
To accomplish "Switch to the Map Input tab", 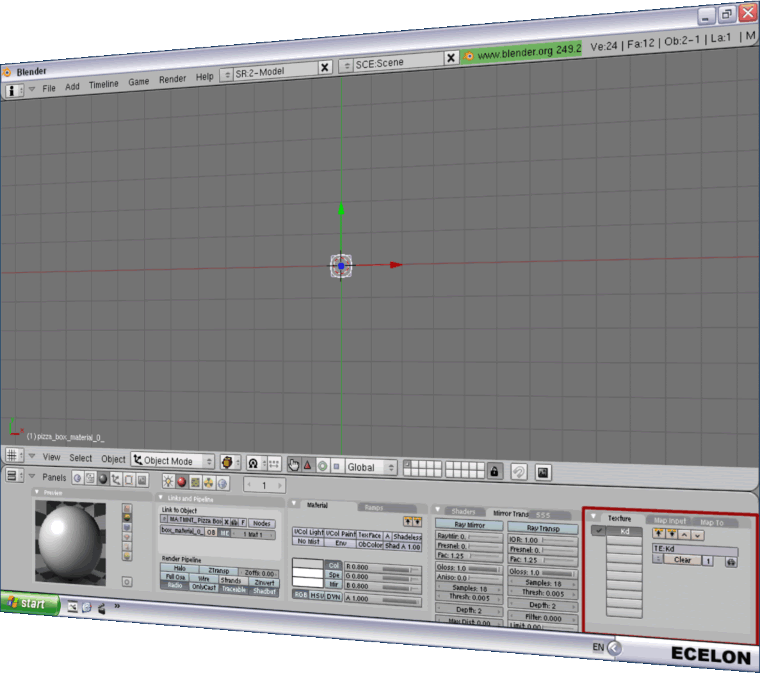I will [669, 521].
